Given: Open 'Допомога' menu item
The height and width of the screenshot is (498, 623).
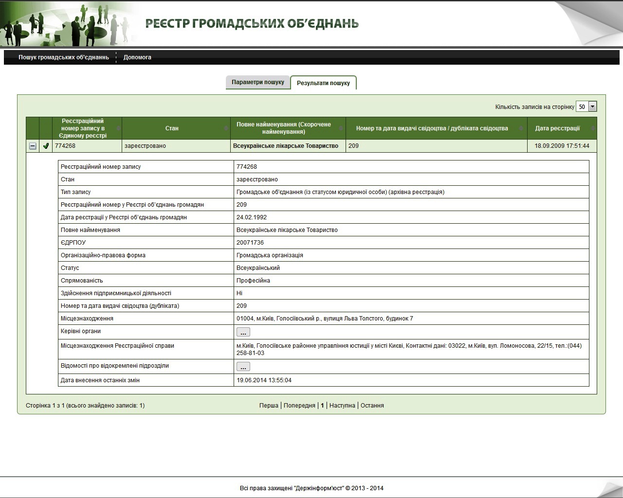Looking at the screenshot, I should click(137, 57).
